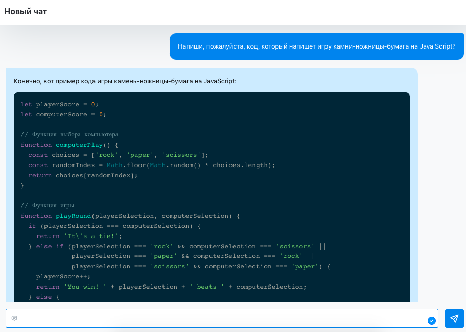Click the comment "// Функция игры"
Image resolution: width=466 pixels, height=332 pixels.
(46, 205)
